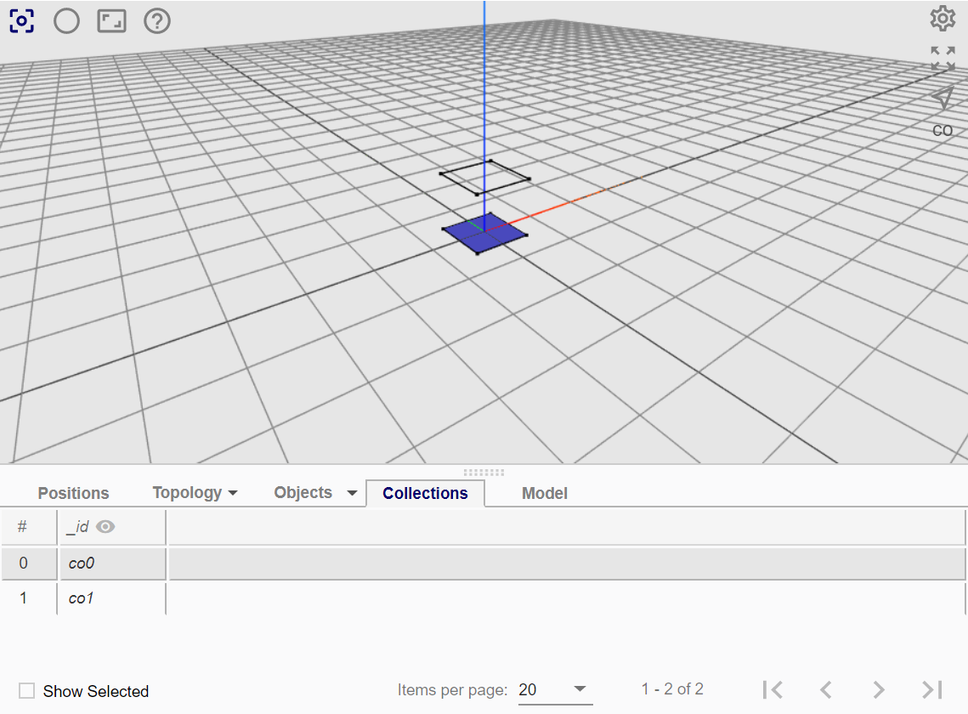Open the help icon
The width and height of the screenshot is (968, 714).
tap(156, 20)
